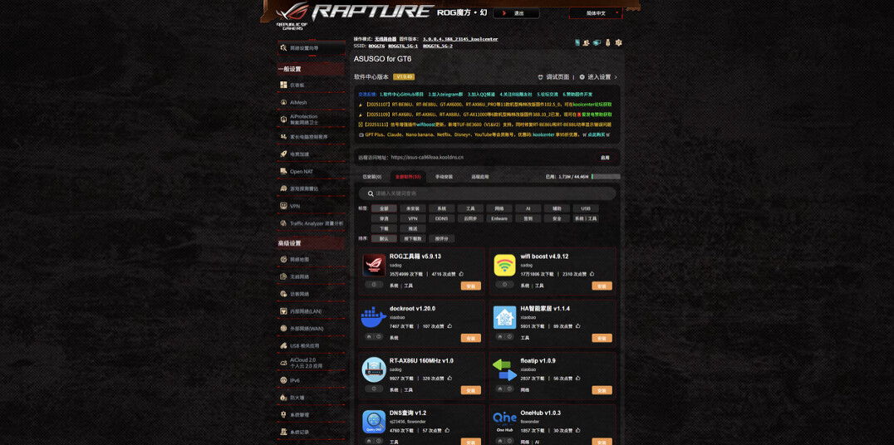Click the HA智能家居 house icon
This screenshot has height=445, width=894.
504,316
